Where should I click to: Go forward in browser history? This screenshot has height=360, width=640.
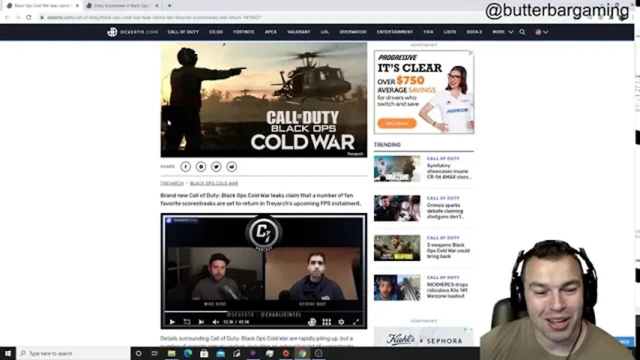pos(18,17)
